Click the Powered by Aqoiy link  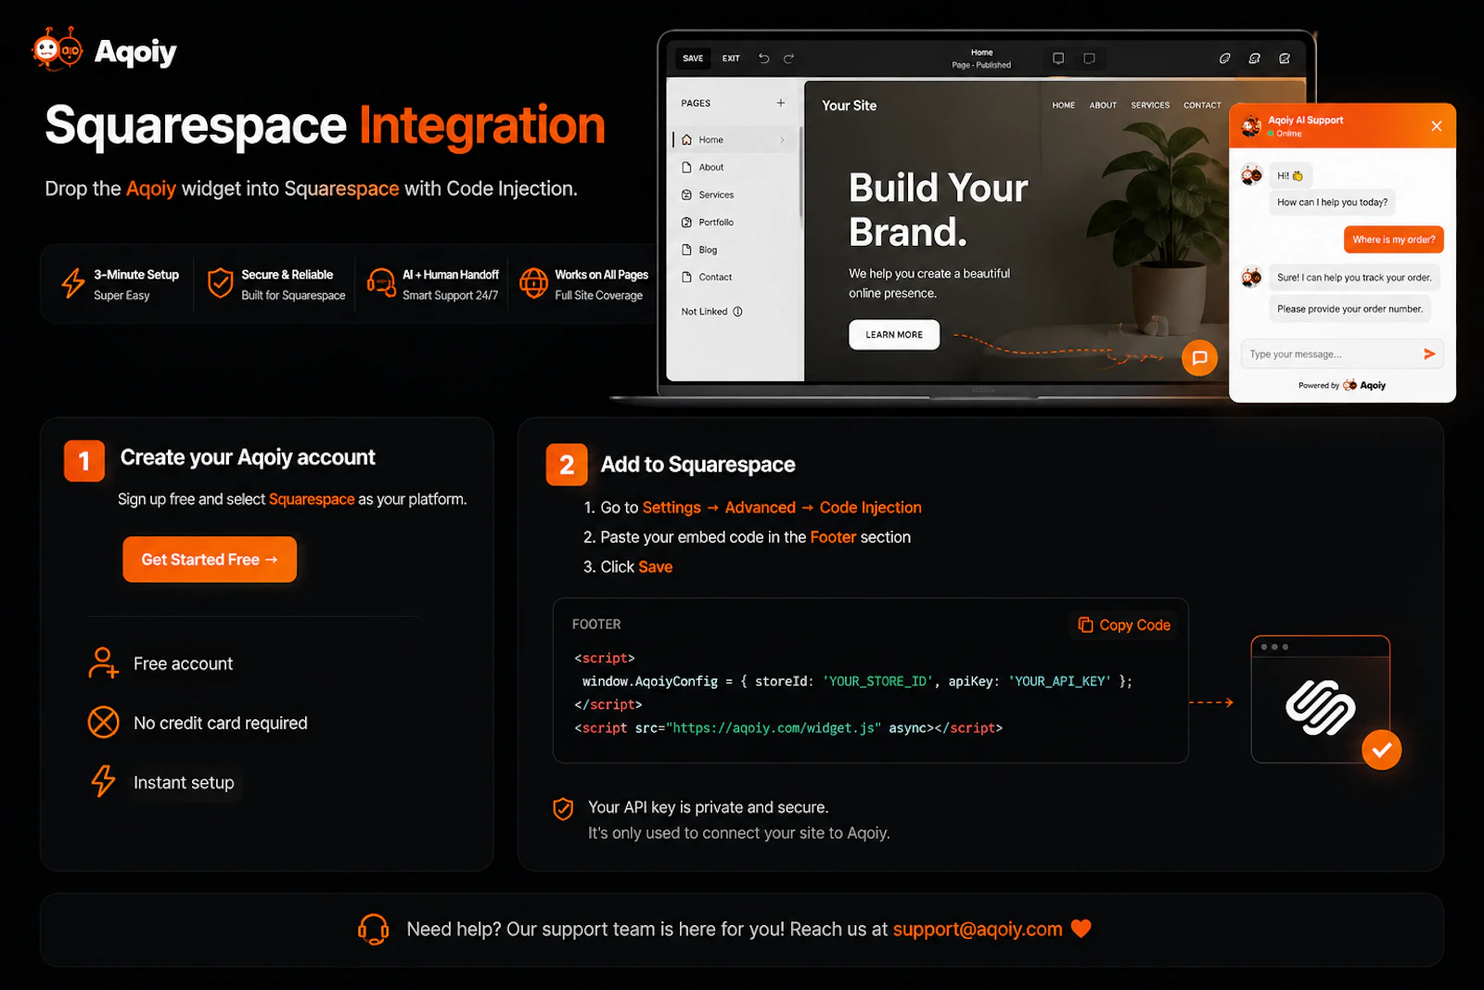tap(1342, 385)
